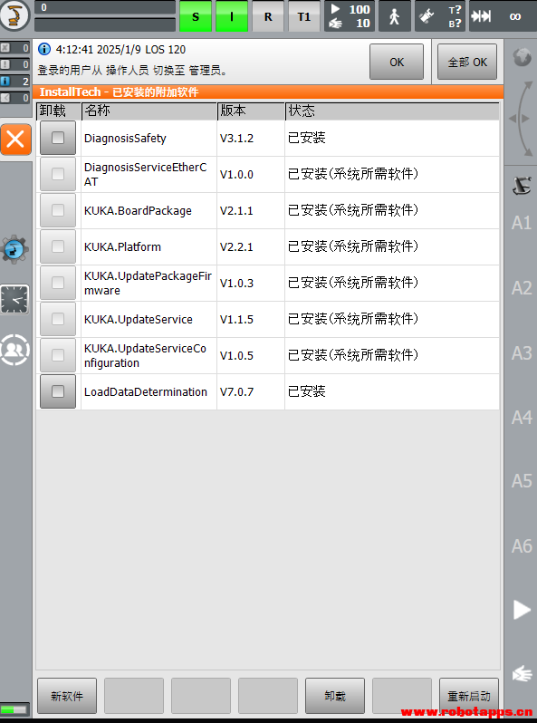Click the info message counter showing 2
This screenshot has height=723, width=537.
coord(14,82)
